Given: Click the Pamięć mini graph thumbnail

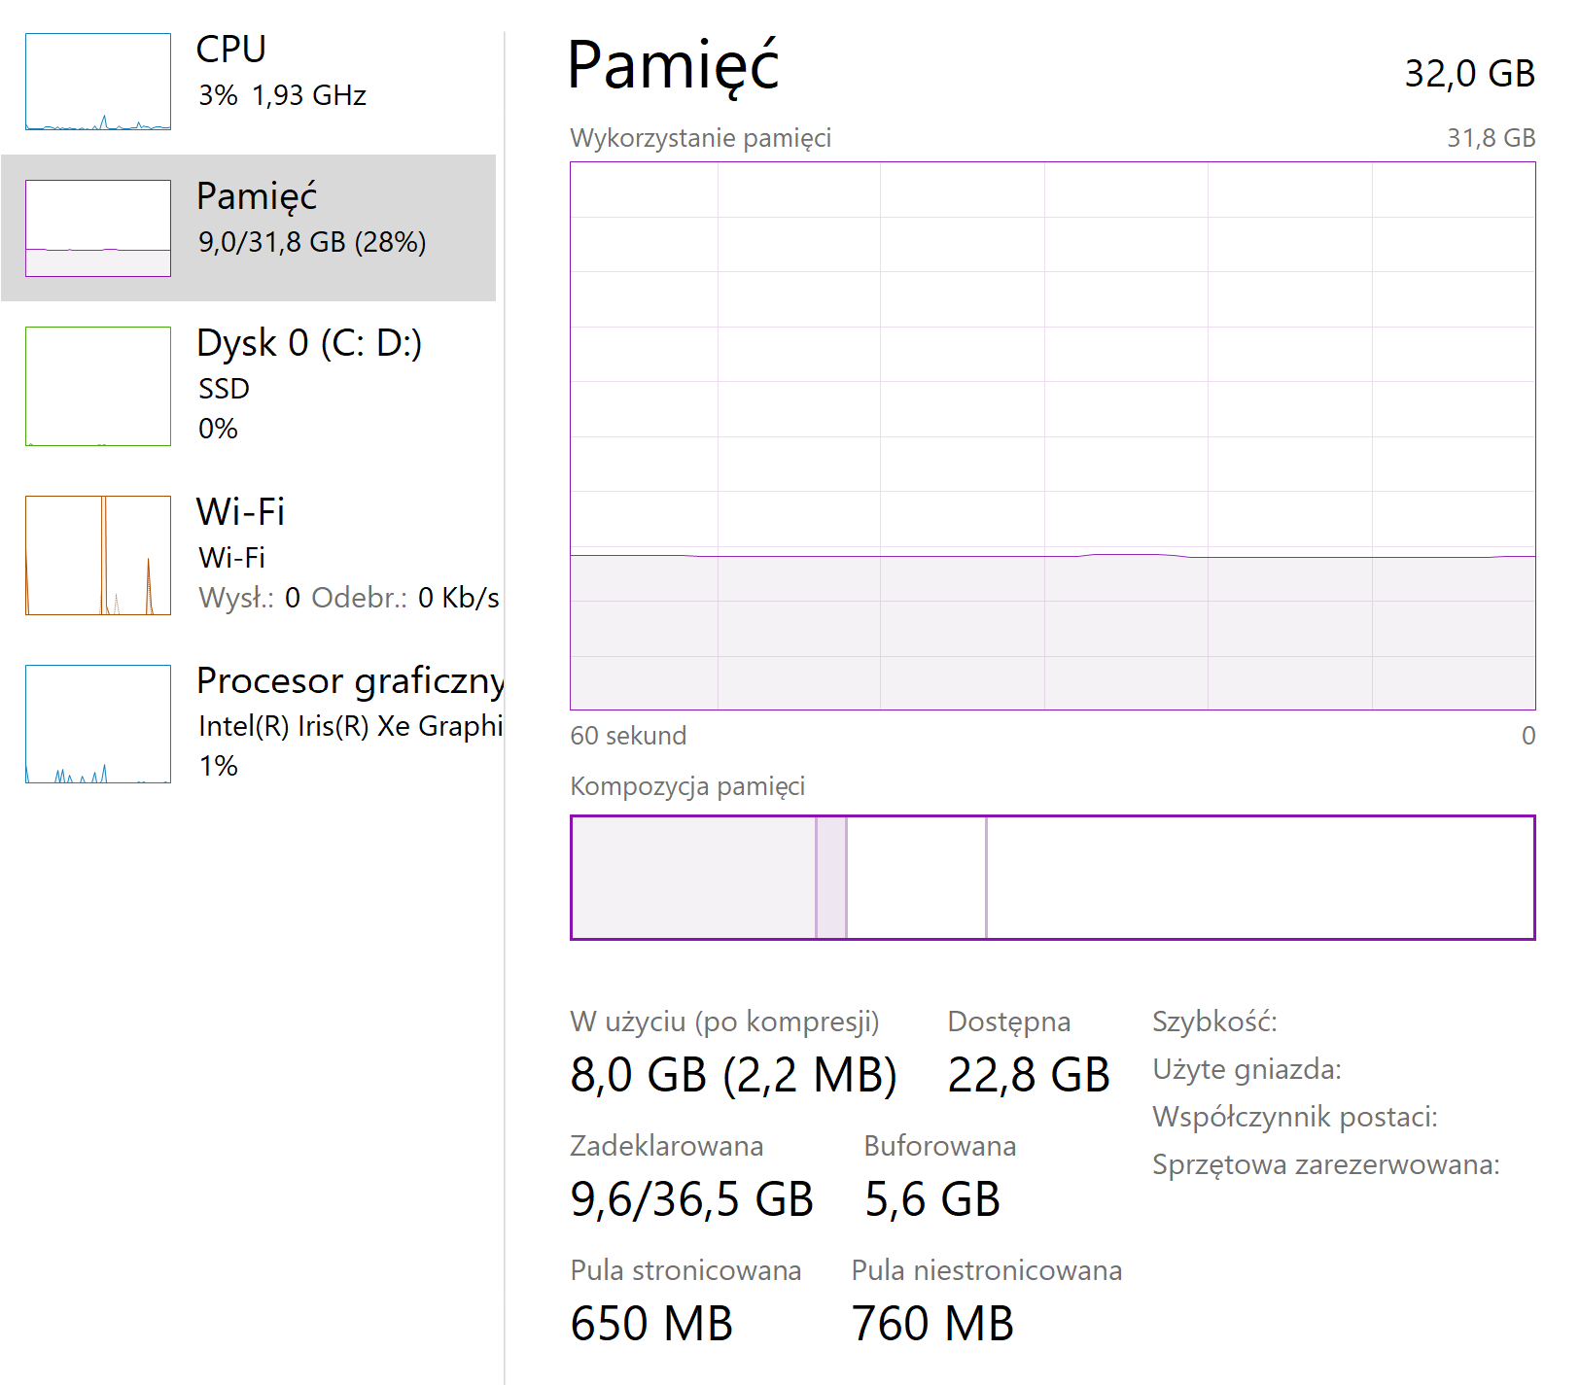Looking at the screenshot, I should pyautogui.click(x=98, y=228).
